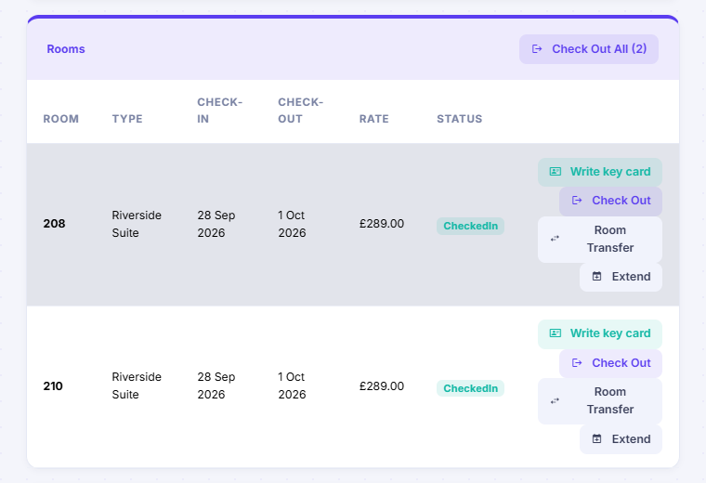
Task: Click the RATE column header
Action: tap(373, 119)
